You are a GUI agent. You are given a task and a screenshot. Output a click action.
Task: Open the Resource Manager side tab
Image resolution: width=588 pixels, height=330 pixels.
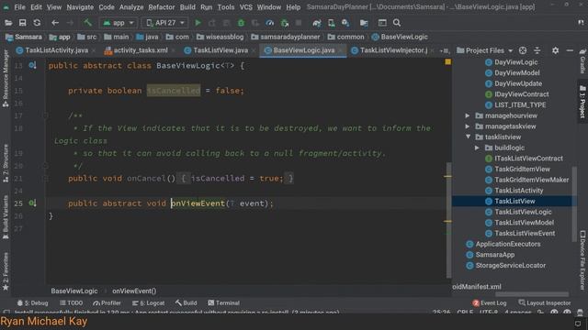click(x=6, y=79)
